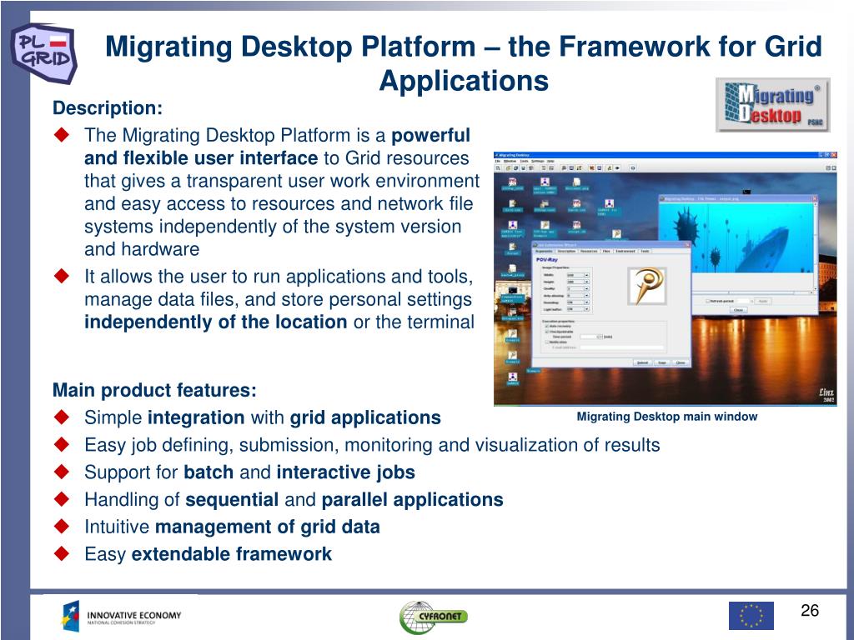This screenshot has width=854, height=640.
Task: Open the Width dropdown in POV-Ray wizard
Action: 578,275
